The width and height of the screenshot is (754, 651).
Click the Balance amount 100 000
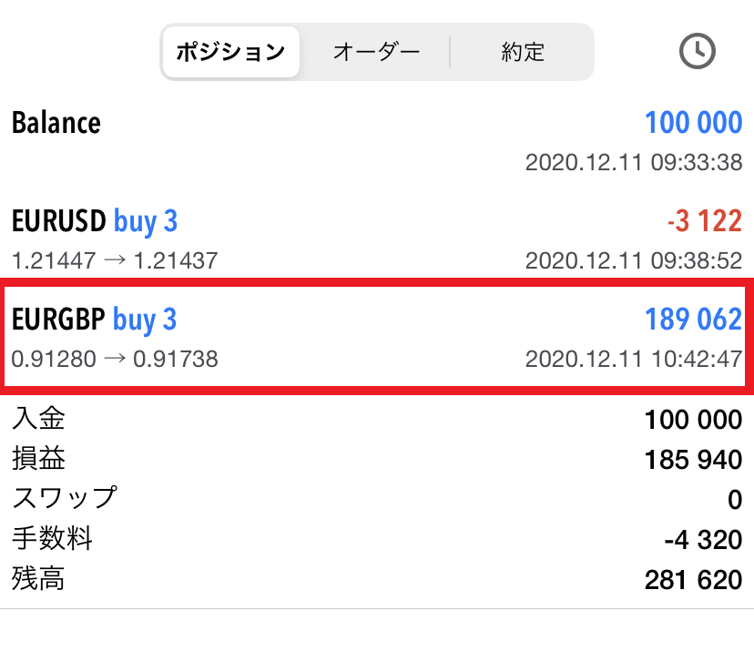point(693,123)
